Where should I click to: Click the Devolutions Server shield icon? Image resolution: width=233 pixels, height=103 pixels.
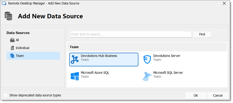point(147,60)
